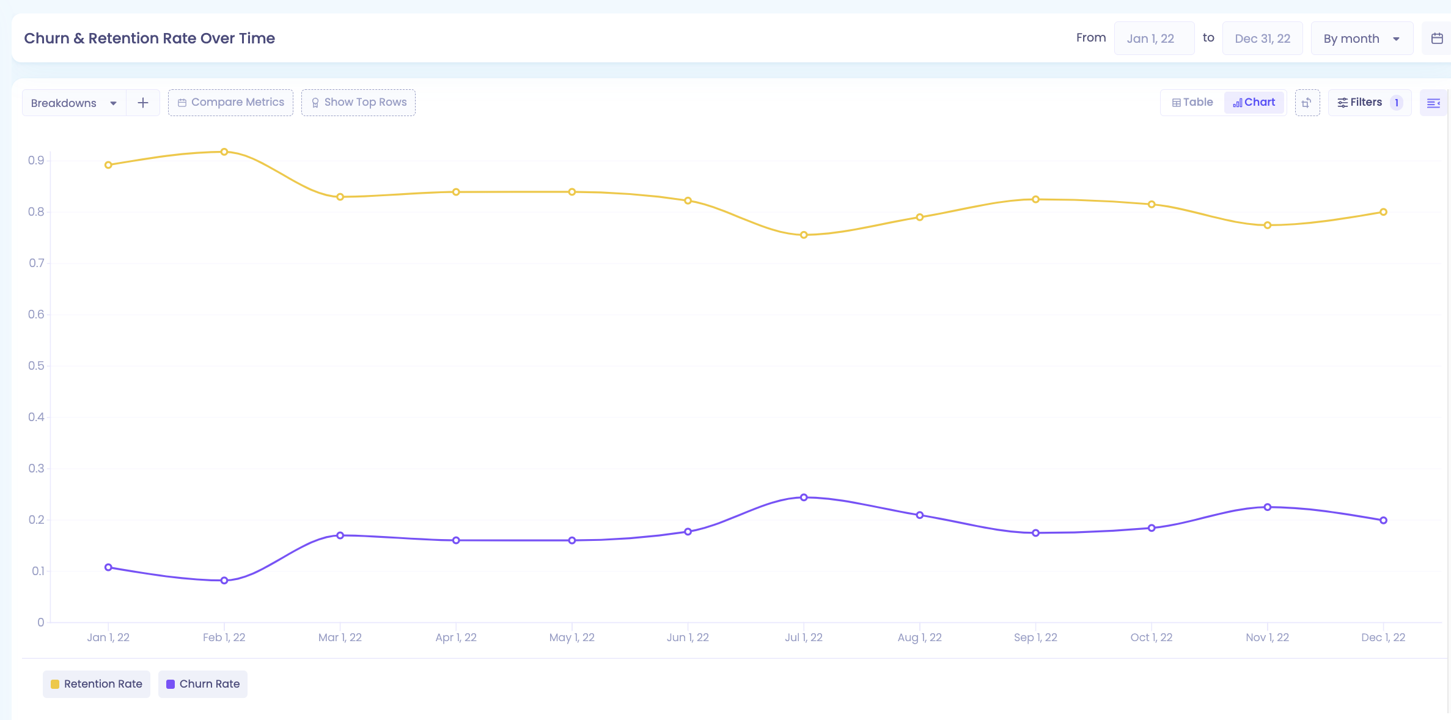1451x720 pixels.
Task: Click the Show Top Rows button
Action: (x=358, y=103)
